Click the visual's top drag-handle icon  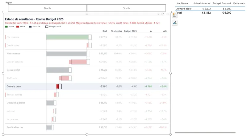click(87, 14)
